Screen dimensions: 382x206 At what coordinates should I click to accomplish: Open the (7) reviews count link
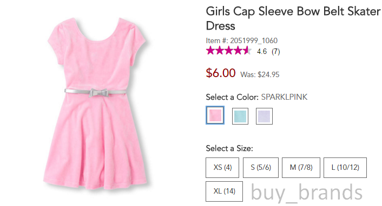pyautogui.click(x=275, y=52)
